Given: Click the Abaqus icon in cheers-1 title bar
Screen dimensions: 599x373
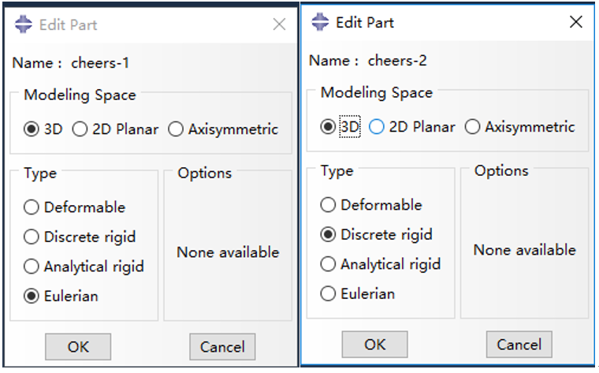Looking at the screenshot, I should [x=24, y=24].
